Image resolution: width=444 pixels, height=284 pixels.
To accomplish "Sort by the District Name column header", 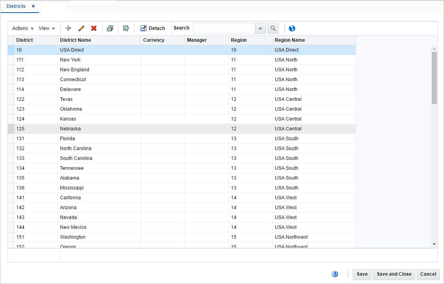I will [99, 40].
